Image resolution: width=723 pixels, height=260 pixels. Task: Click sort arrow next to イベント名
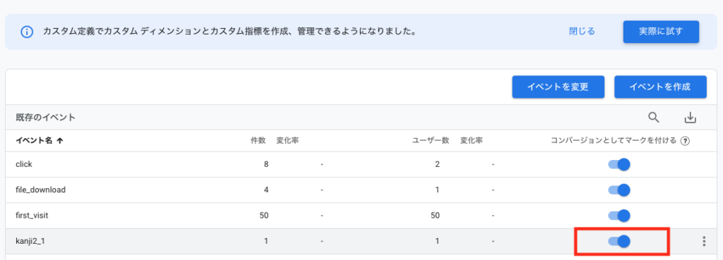pos(59,141)
